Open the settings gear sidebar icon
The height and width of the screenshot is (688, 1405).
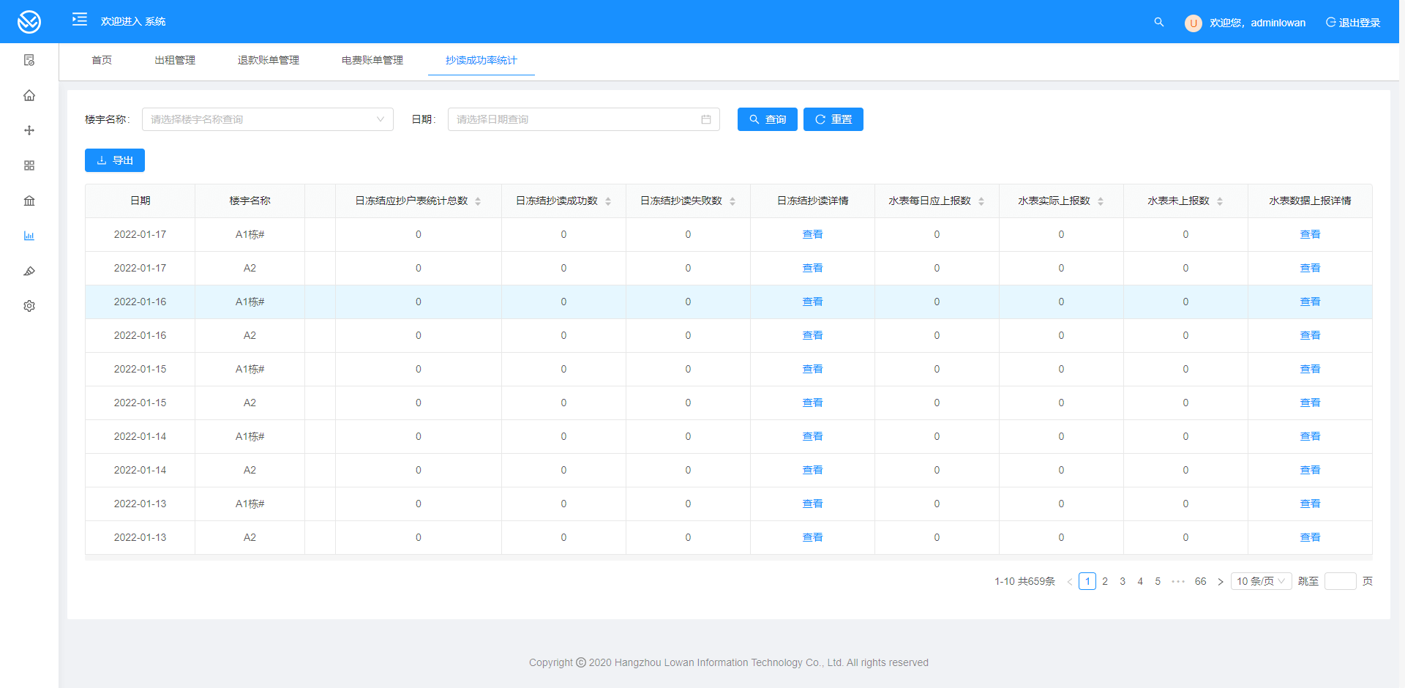coord(29,306)
